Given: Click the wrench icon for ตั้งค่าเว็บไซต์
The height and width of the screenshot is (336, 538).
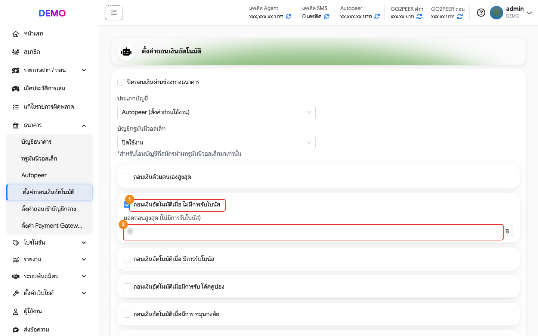Looking at the screenshot, I should coord(16,293).
